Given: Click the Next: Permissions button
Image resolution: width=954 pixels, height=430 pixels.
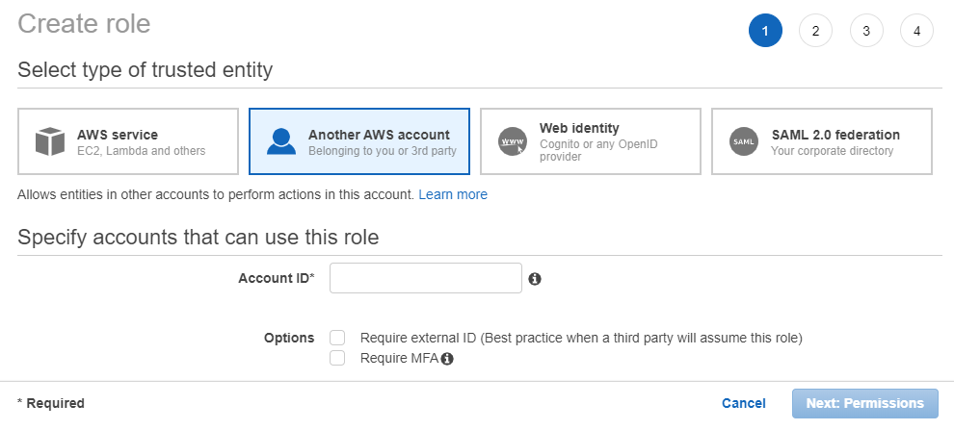Looking at the screenshot, I should [864, 403].
